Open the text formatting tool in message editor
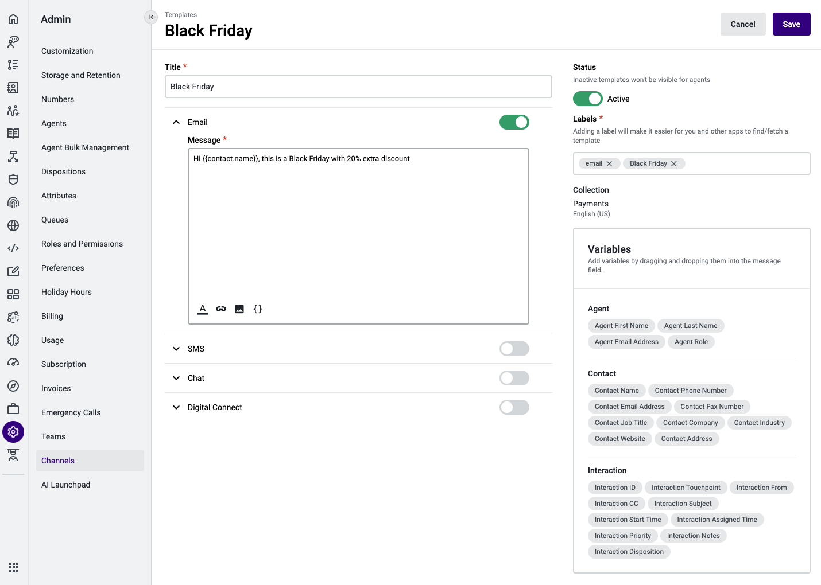Viewport: 821px width, 585px height. pos(202,309)
